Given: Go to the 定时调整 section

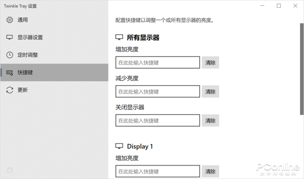Looking at the screenshot, I should 28,55.
